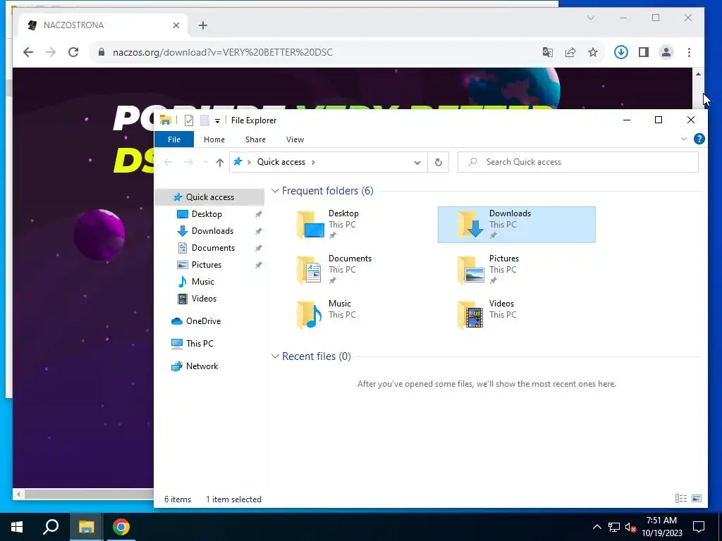The height and width of the screenshot is (541, 722).
Task: Open the File menu in File Explorer
Action: tap(174, 139)
